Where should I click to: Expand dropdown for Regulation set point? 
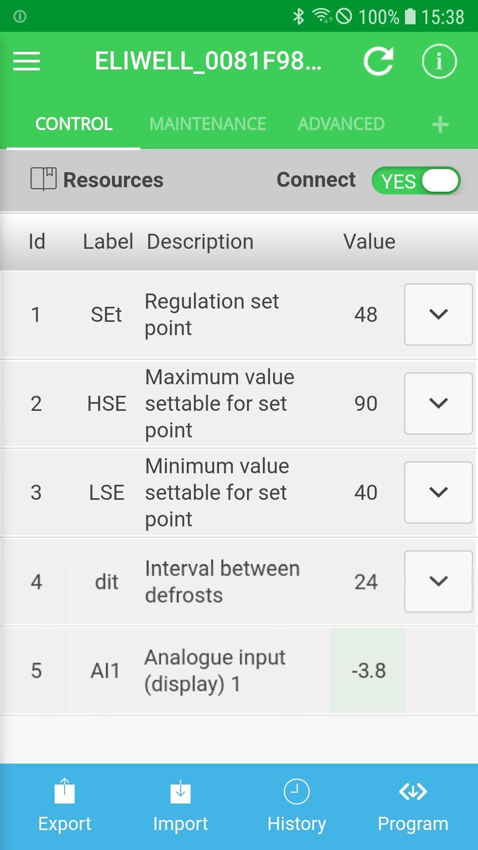pos(438,314)
